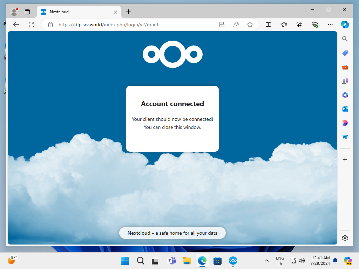Screen dimensions: 359x269
Task: Open Copilot preview in the taskbar
Action: click(x=348, y=261)
